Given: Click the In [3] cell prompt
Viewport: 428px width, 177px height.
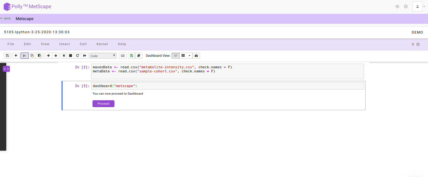Looking at the screenshot, I should point(82,86).
